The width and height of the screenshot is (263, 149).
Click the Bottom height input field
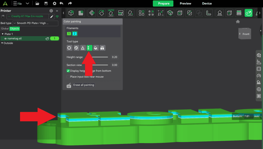coord(248,116)
